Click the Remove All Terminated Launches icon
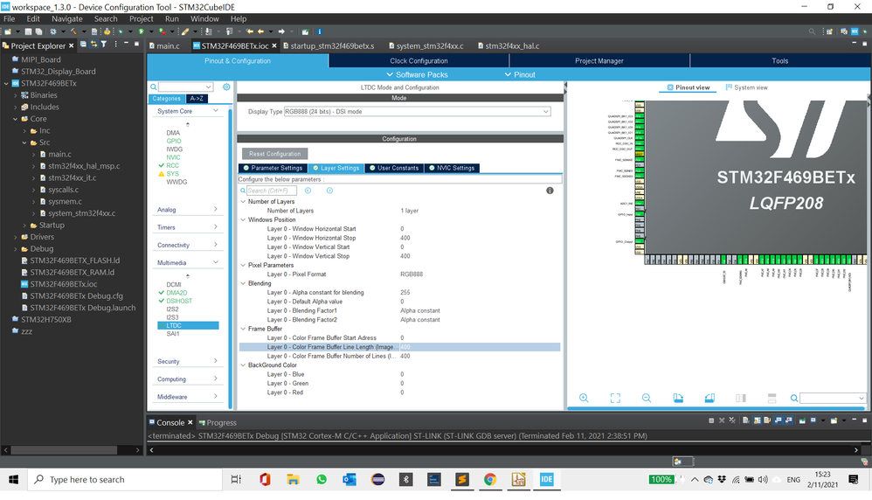 pos(732,420)
